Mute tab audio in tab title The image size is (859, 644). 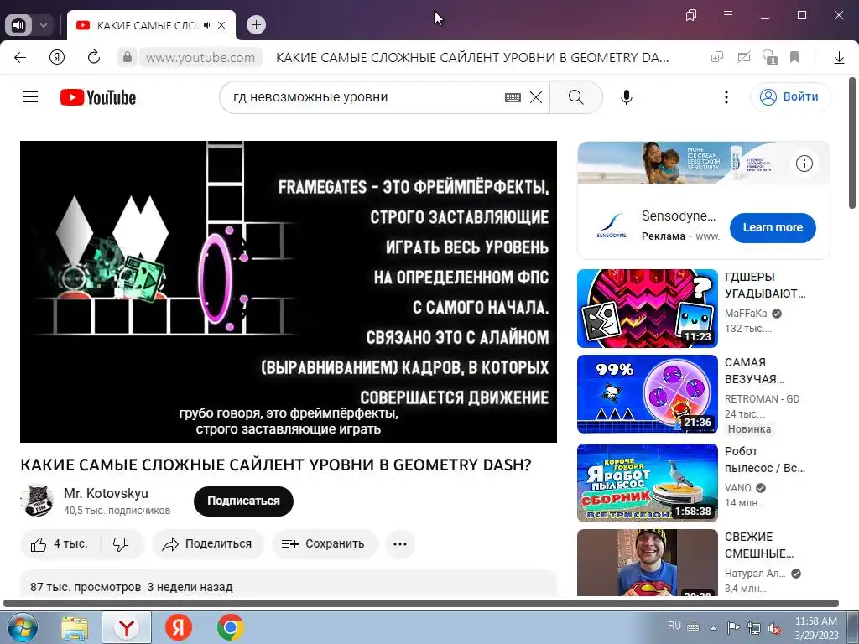coord(208,25)
